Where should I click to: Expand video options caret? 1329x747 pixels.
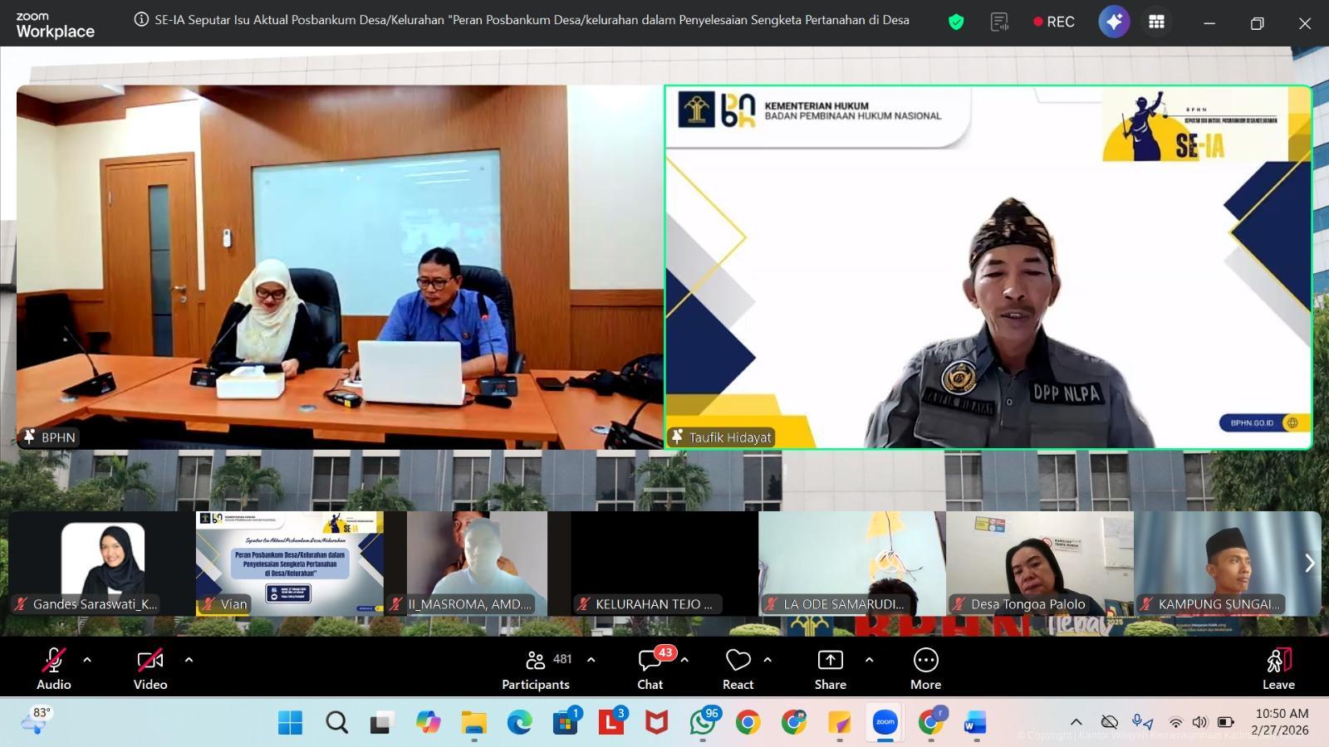(x=189, y=660)
